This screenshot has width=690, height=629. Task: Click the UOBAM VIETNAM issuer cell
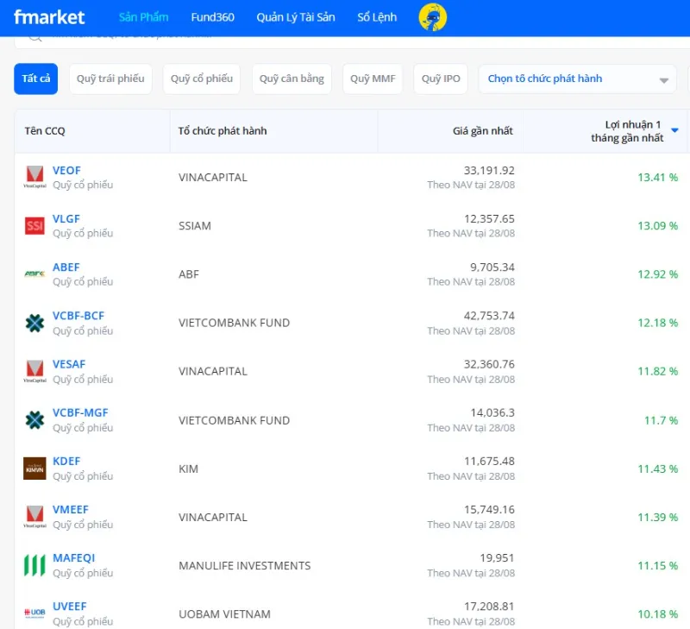tap(224, 614)
